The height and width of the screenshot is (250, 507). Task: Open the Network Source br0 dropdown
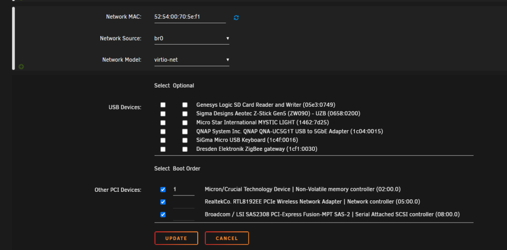pyautogui.click(x=192, y=38)
